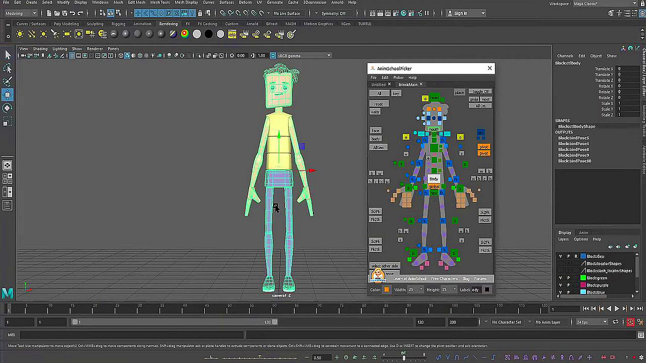Open the Modeling menu set dropdown
The height and width of the screenshot is (363, 646).
(21, 13)
